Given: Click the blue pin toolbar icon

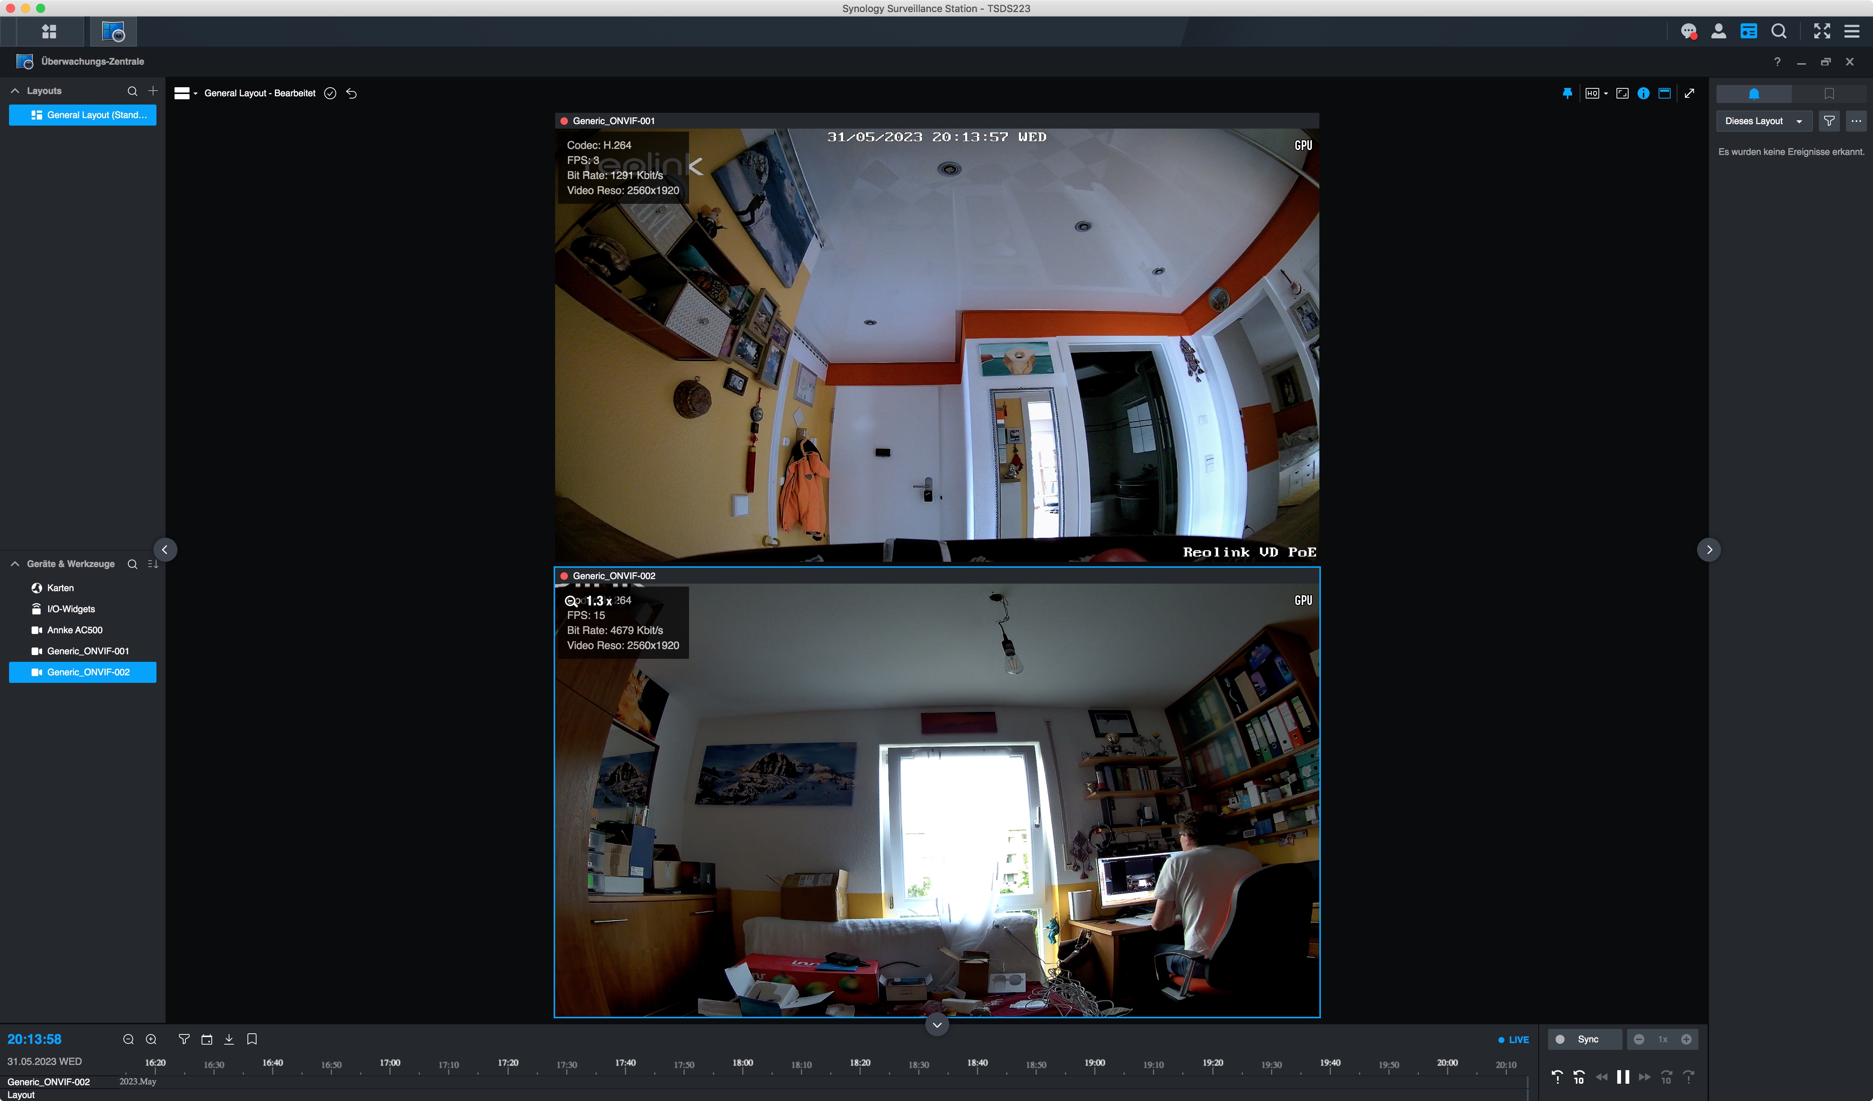Looking at the screenshot, I should [1567, 93].
